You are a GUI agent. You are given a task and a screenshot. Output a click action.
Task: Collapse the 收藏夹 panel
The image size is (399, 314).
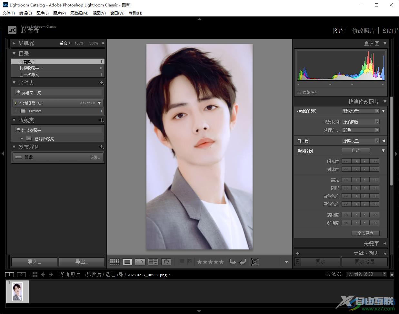tap(14, 120)
